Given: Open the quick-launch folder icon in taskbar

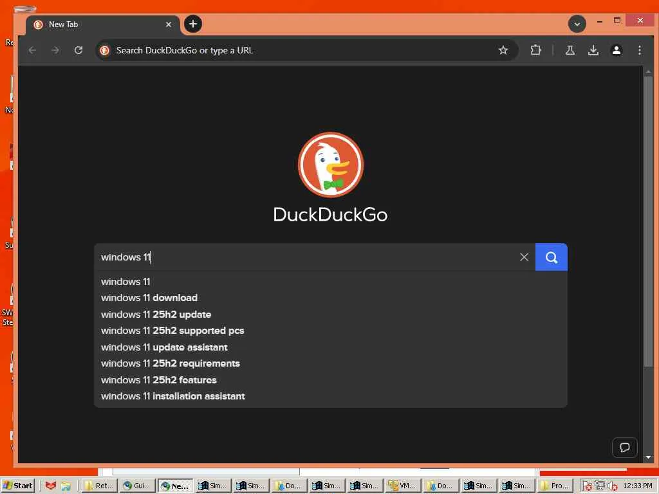Looking at the screenshot, I should [66, 486].
